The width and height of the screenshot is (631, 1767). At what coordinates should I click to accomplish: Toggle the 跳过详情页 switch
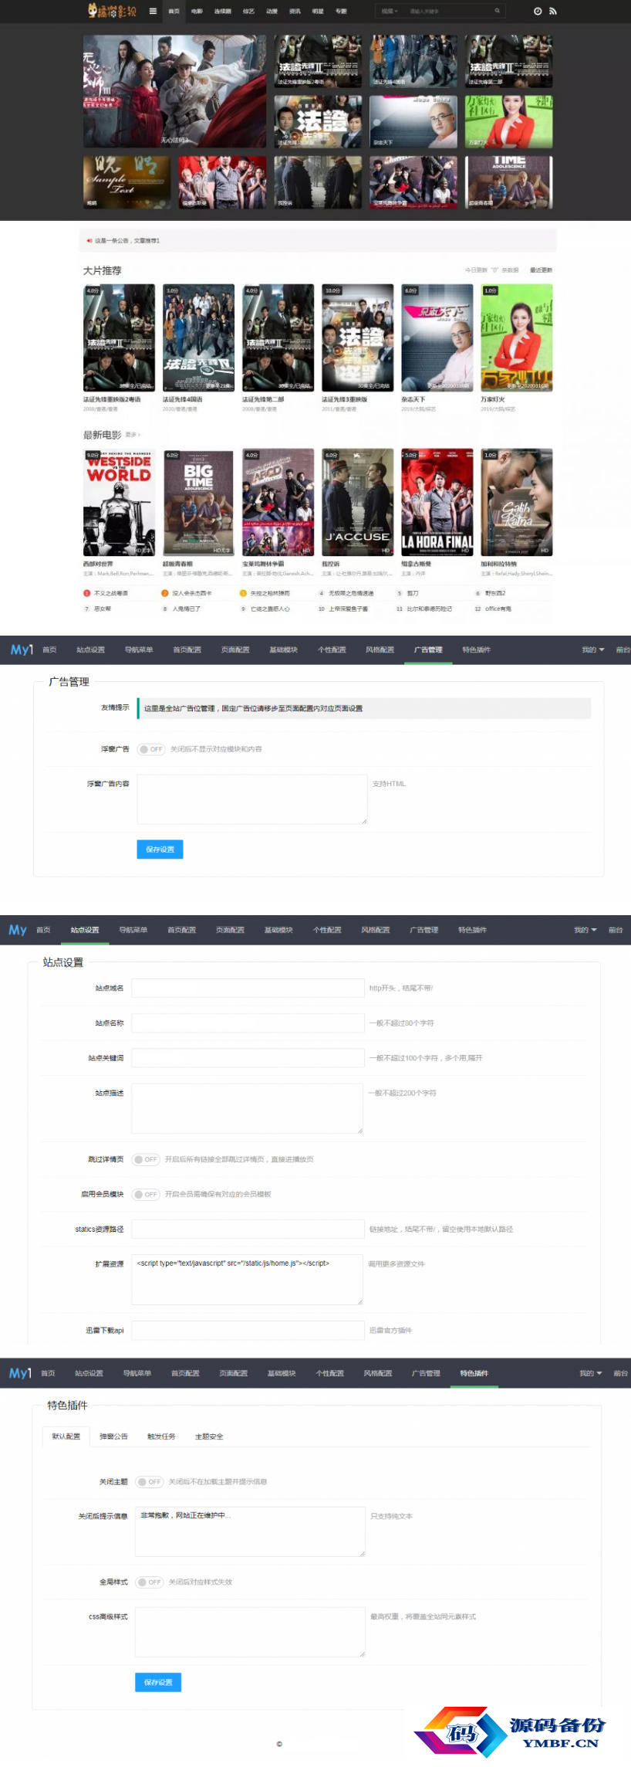(146, 1159)
